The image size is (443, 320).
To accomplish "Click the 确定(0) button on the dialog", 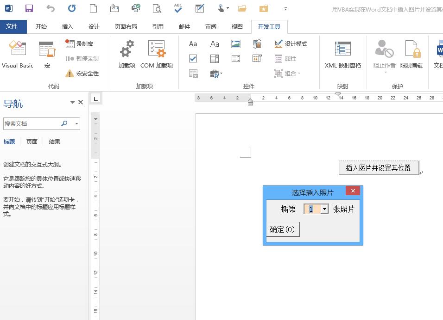I will point(283,229).
